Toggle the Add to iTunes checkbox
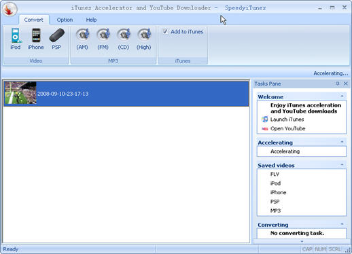This screenshot has height=254, width=352. pos(165,31)
